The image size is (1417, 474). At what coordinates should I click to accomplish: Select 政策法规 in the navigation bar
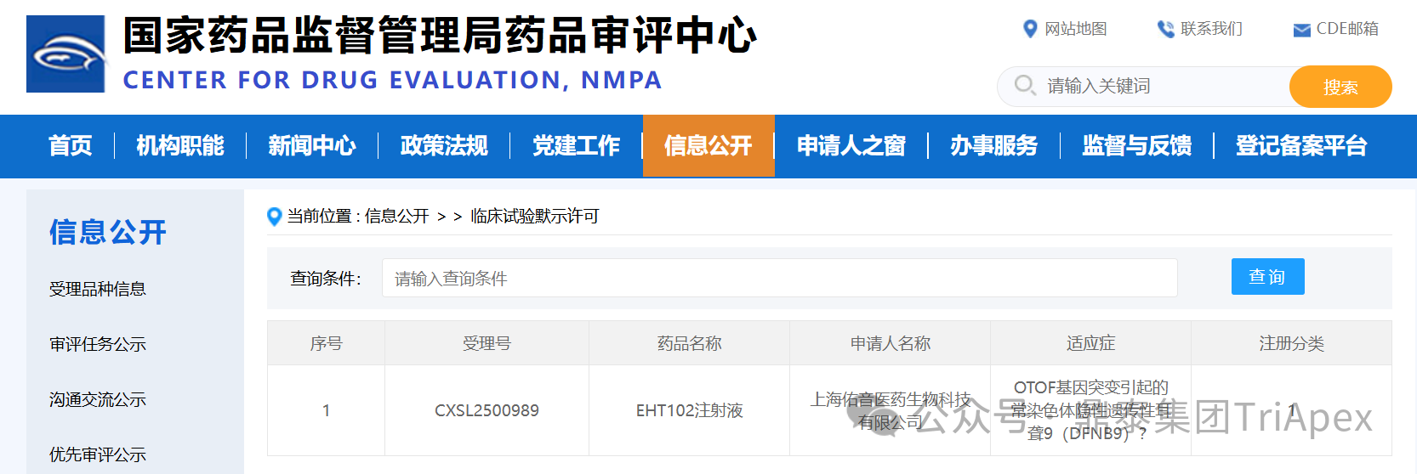coord(444,146)
